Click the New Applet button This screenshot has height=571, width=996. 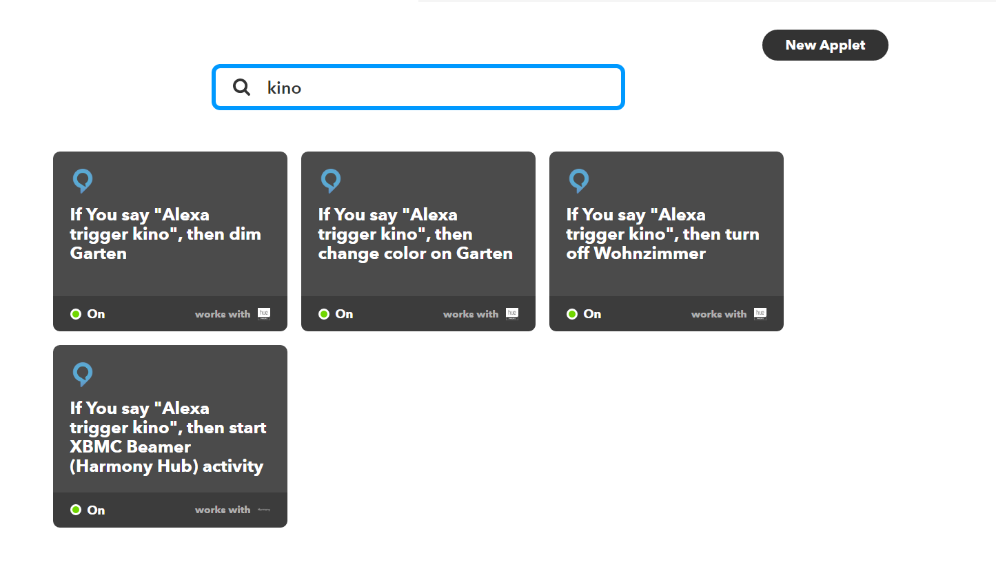click(825, 45)
